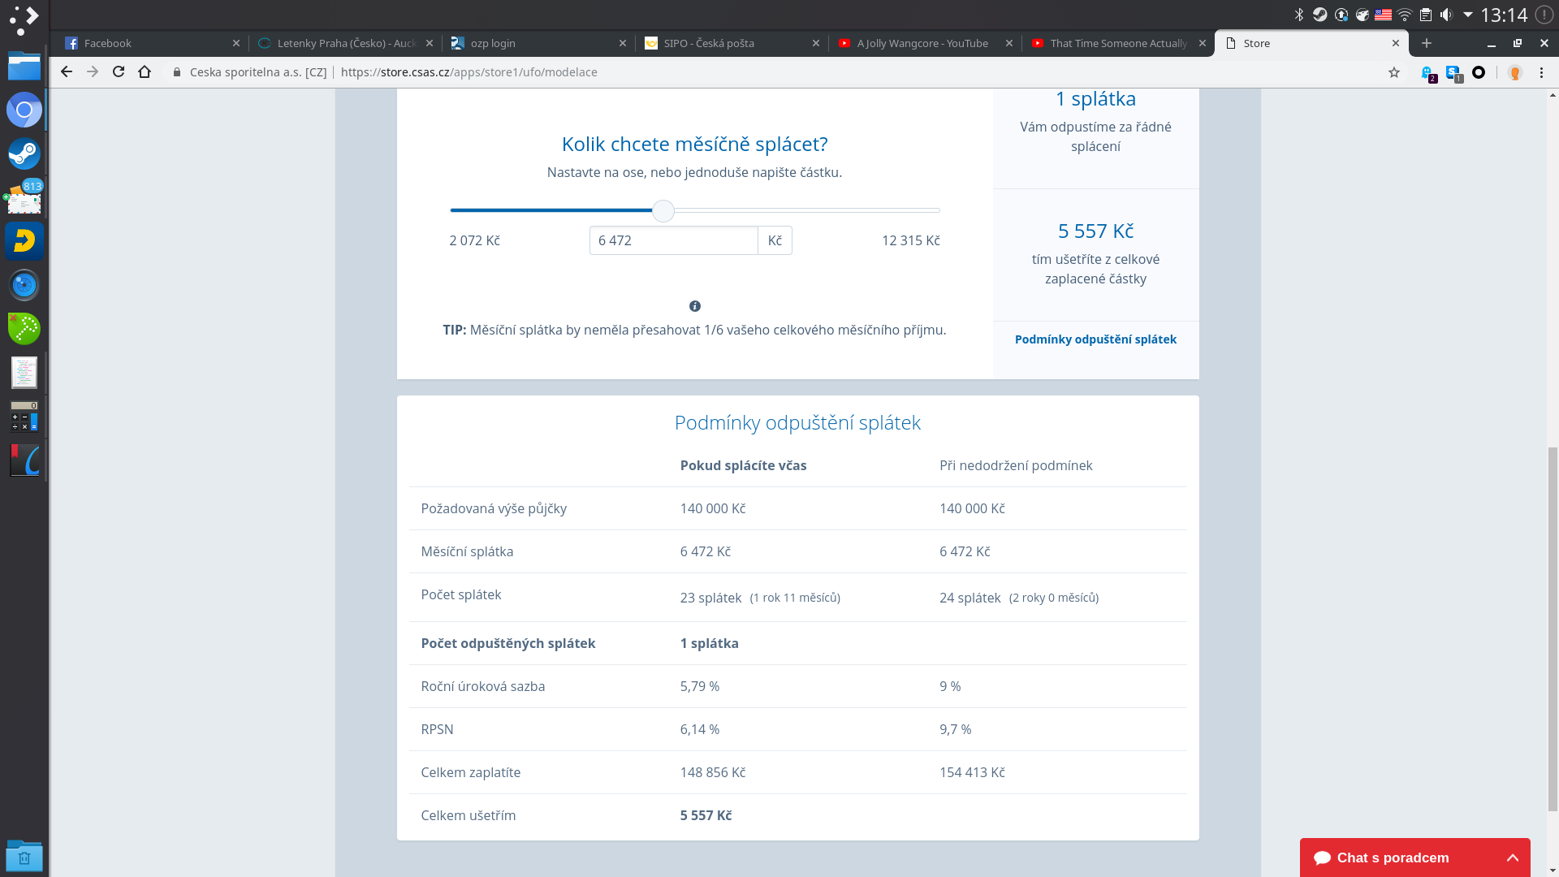
Task: Open the clock showing 13:14
Action: (1504, 15)
